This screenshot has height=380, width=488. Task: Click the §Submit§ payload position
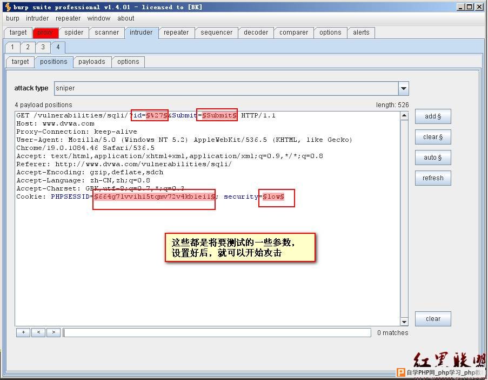coord(219,116)
